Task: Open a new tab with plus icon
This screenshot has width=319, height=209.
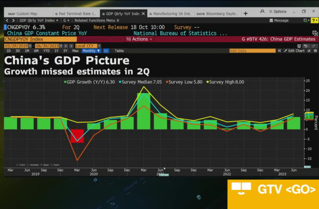Action: pos(246,13)
